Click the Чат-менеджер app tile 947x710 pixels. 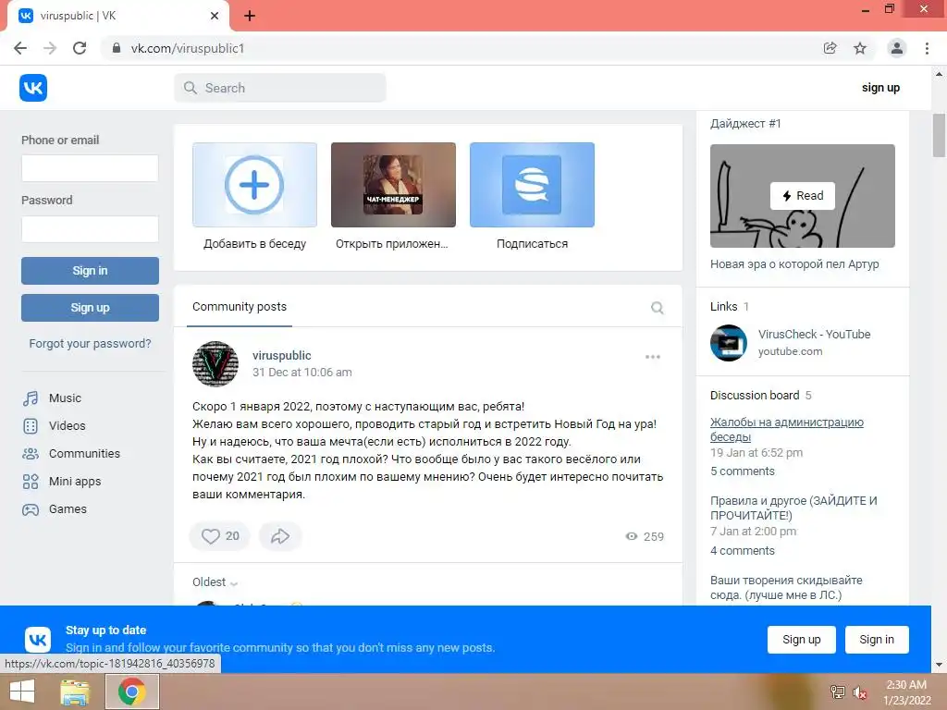pyautogui.click(x=393, y=185)
